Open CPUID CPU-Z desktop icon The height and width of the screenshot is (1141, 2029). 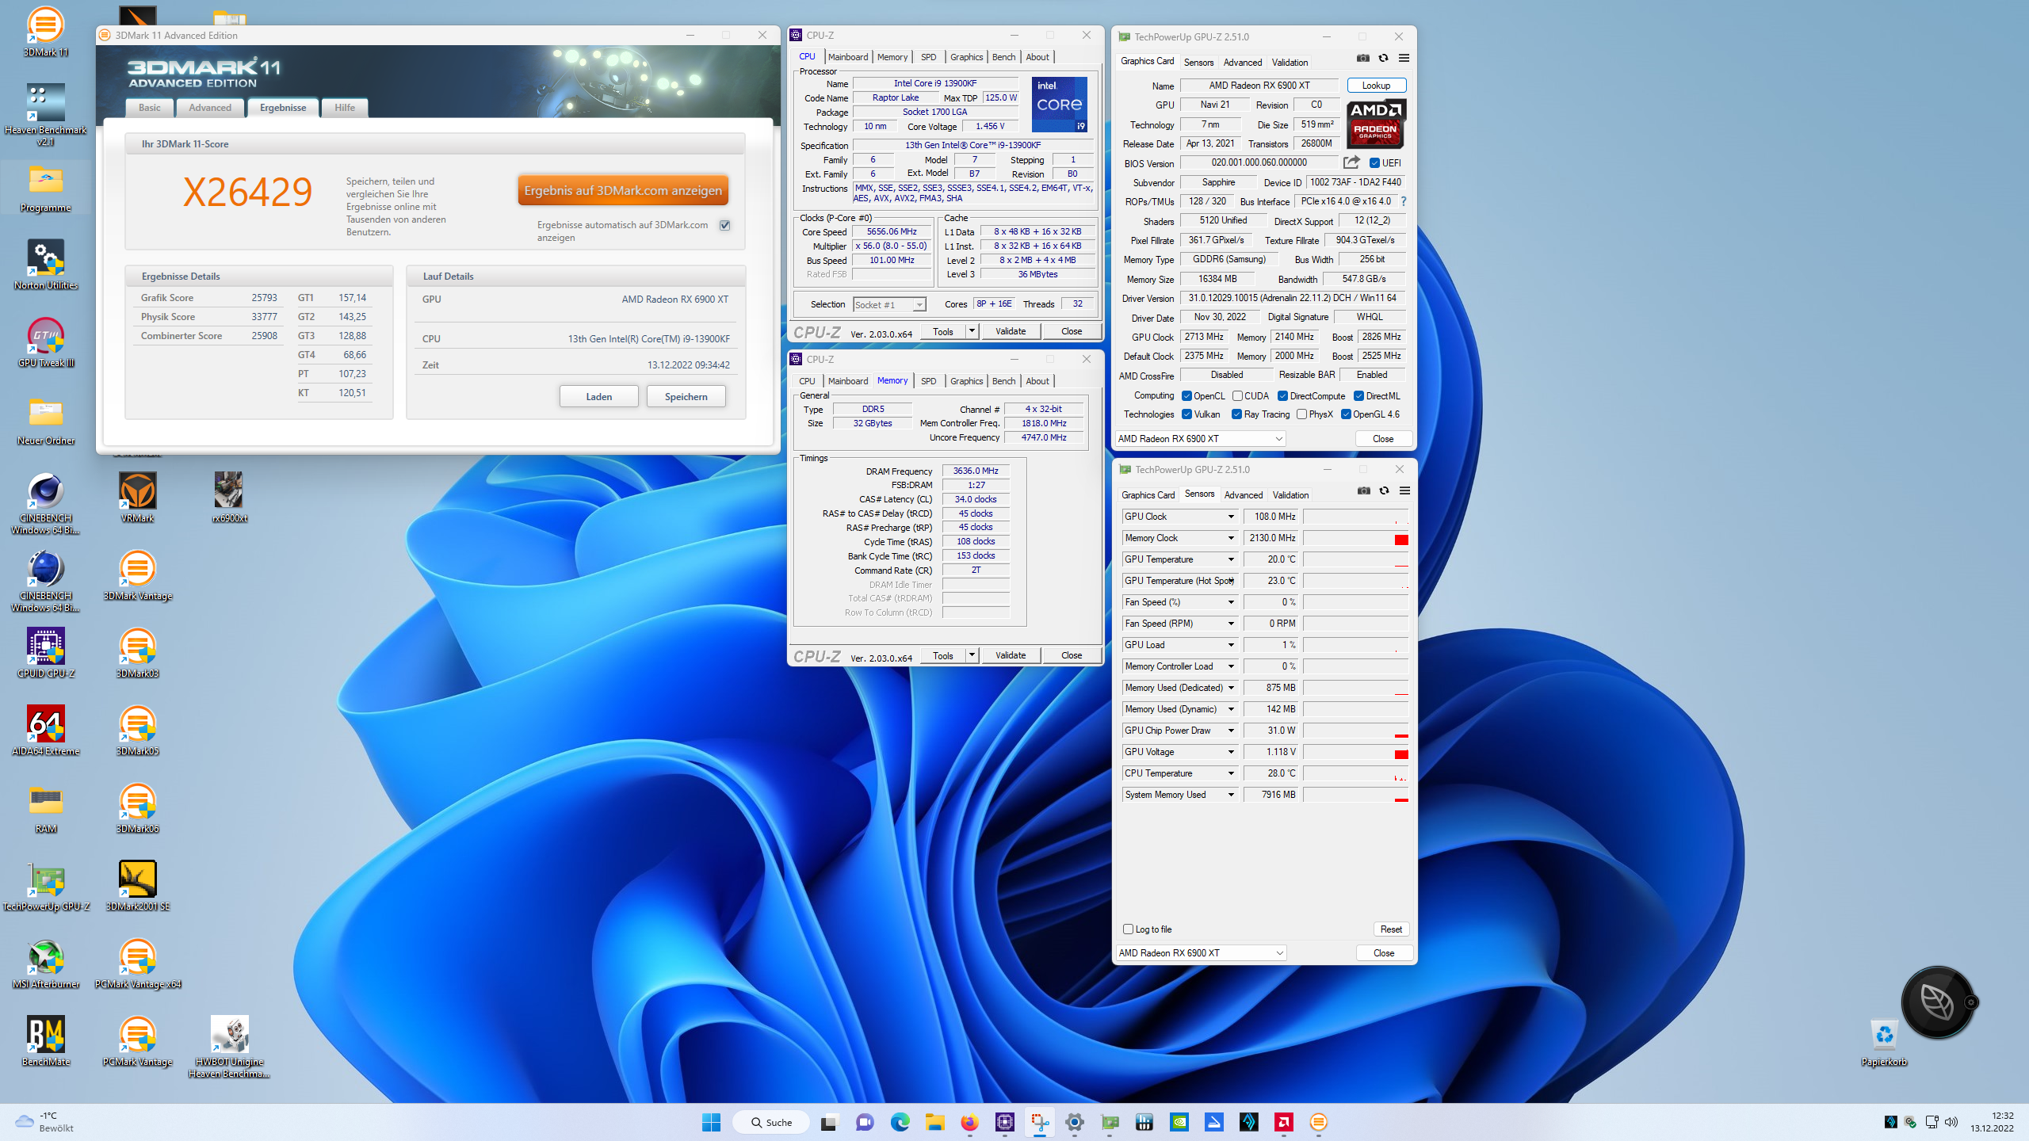pos(45,653)
